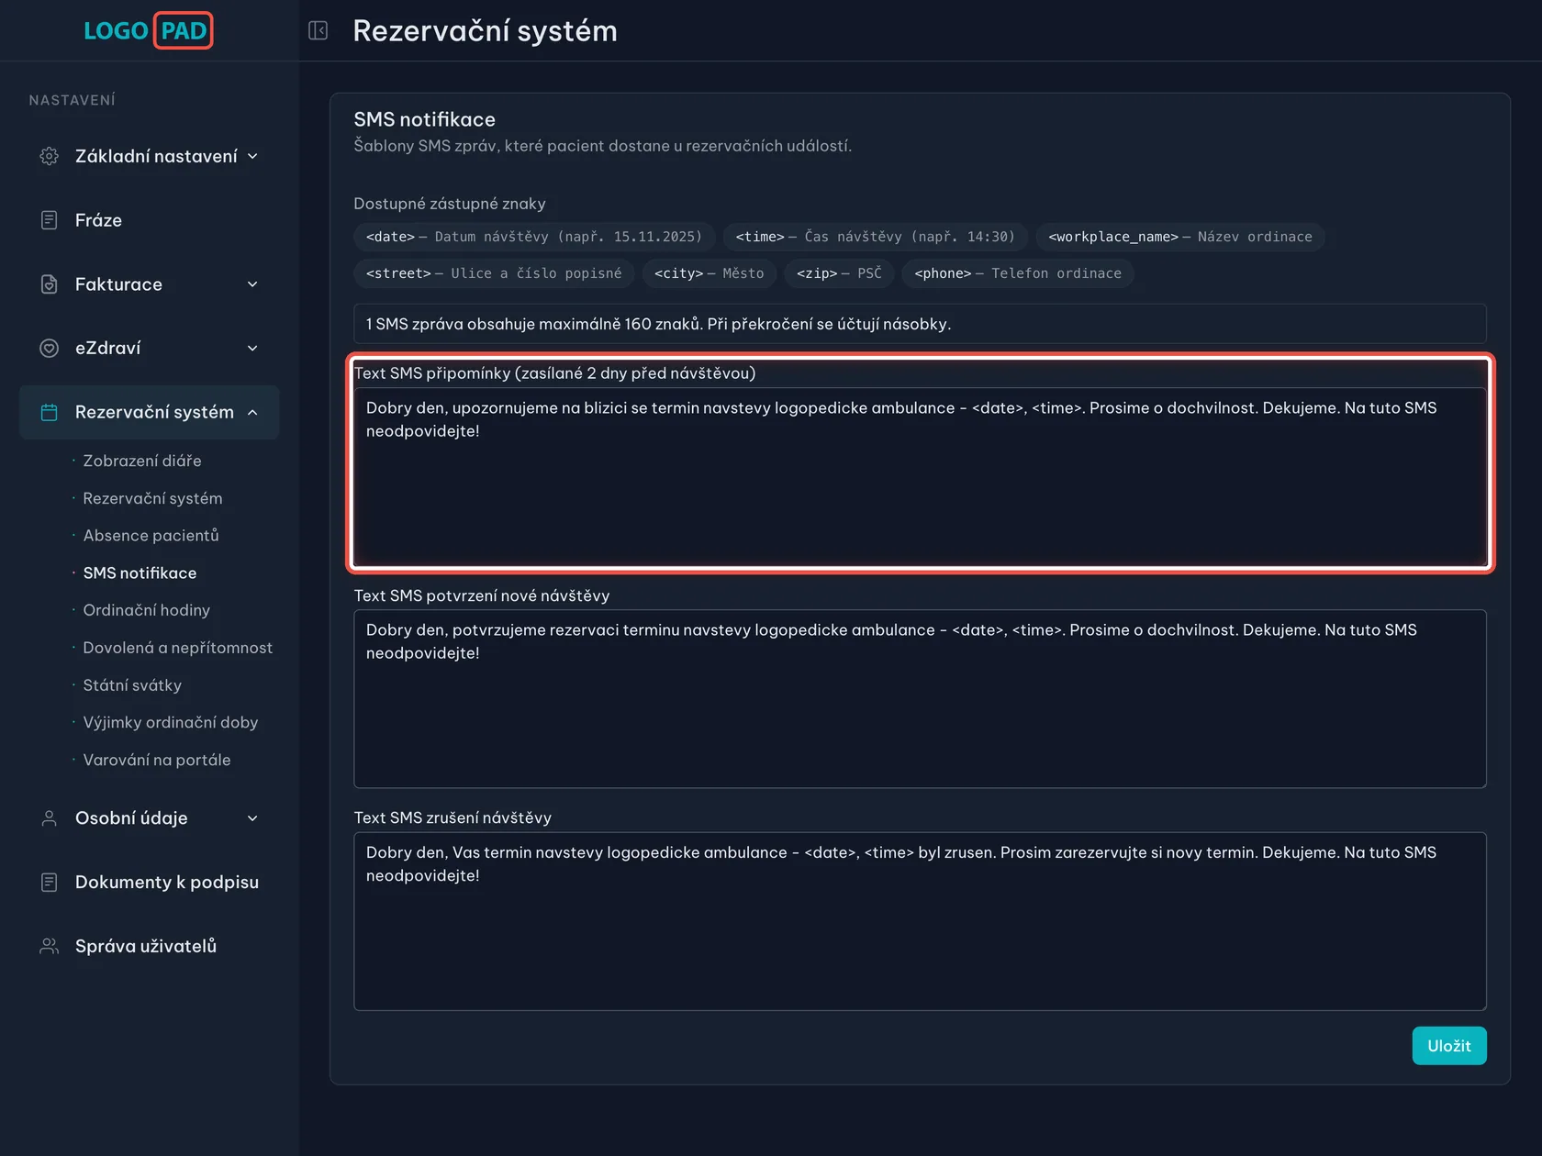This screenshot has width=1542, height=1156.
Task: Click the Správa uživatelů users icon
Action: click(50, 946)
